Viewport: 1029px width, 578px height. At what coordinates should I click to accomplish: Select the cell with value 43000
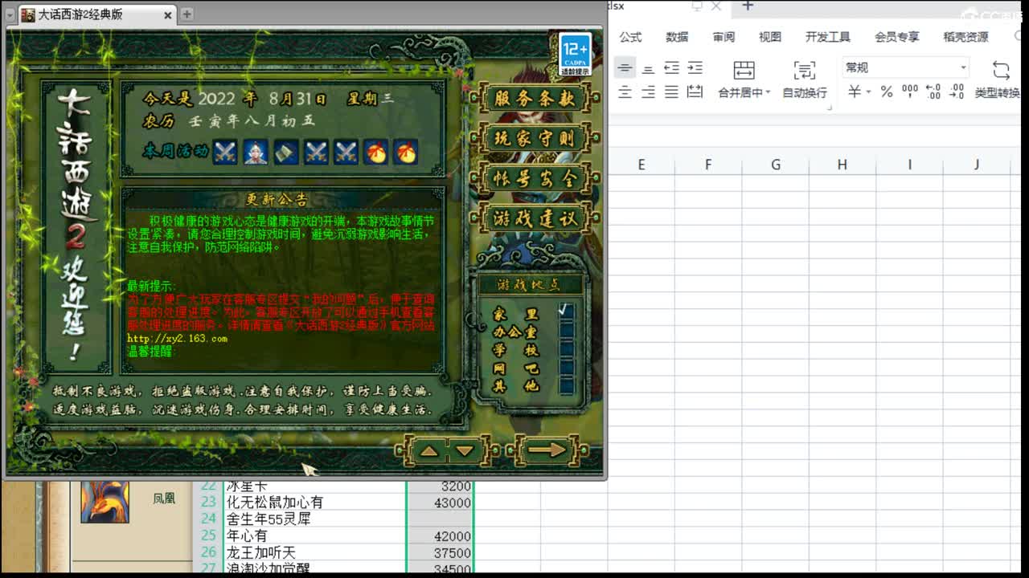(441, 503)
